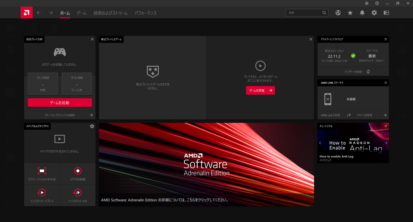This screenshot has width=413, height=222.
Task: Click the Instant GIF icon
Action: point(78,192)
